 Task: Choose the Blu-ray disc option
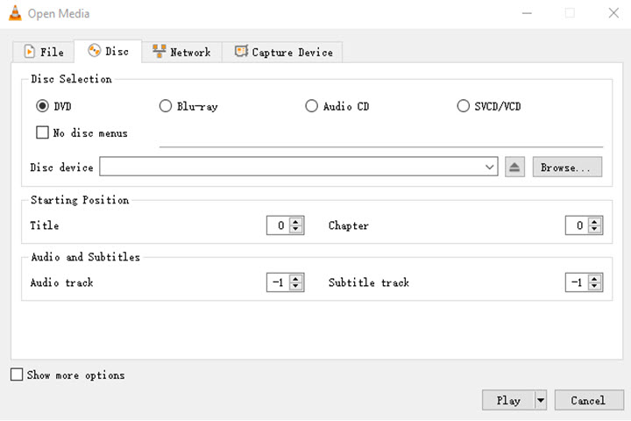[x=166, y=106]
